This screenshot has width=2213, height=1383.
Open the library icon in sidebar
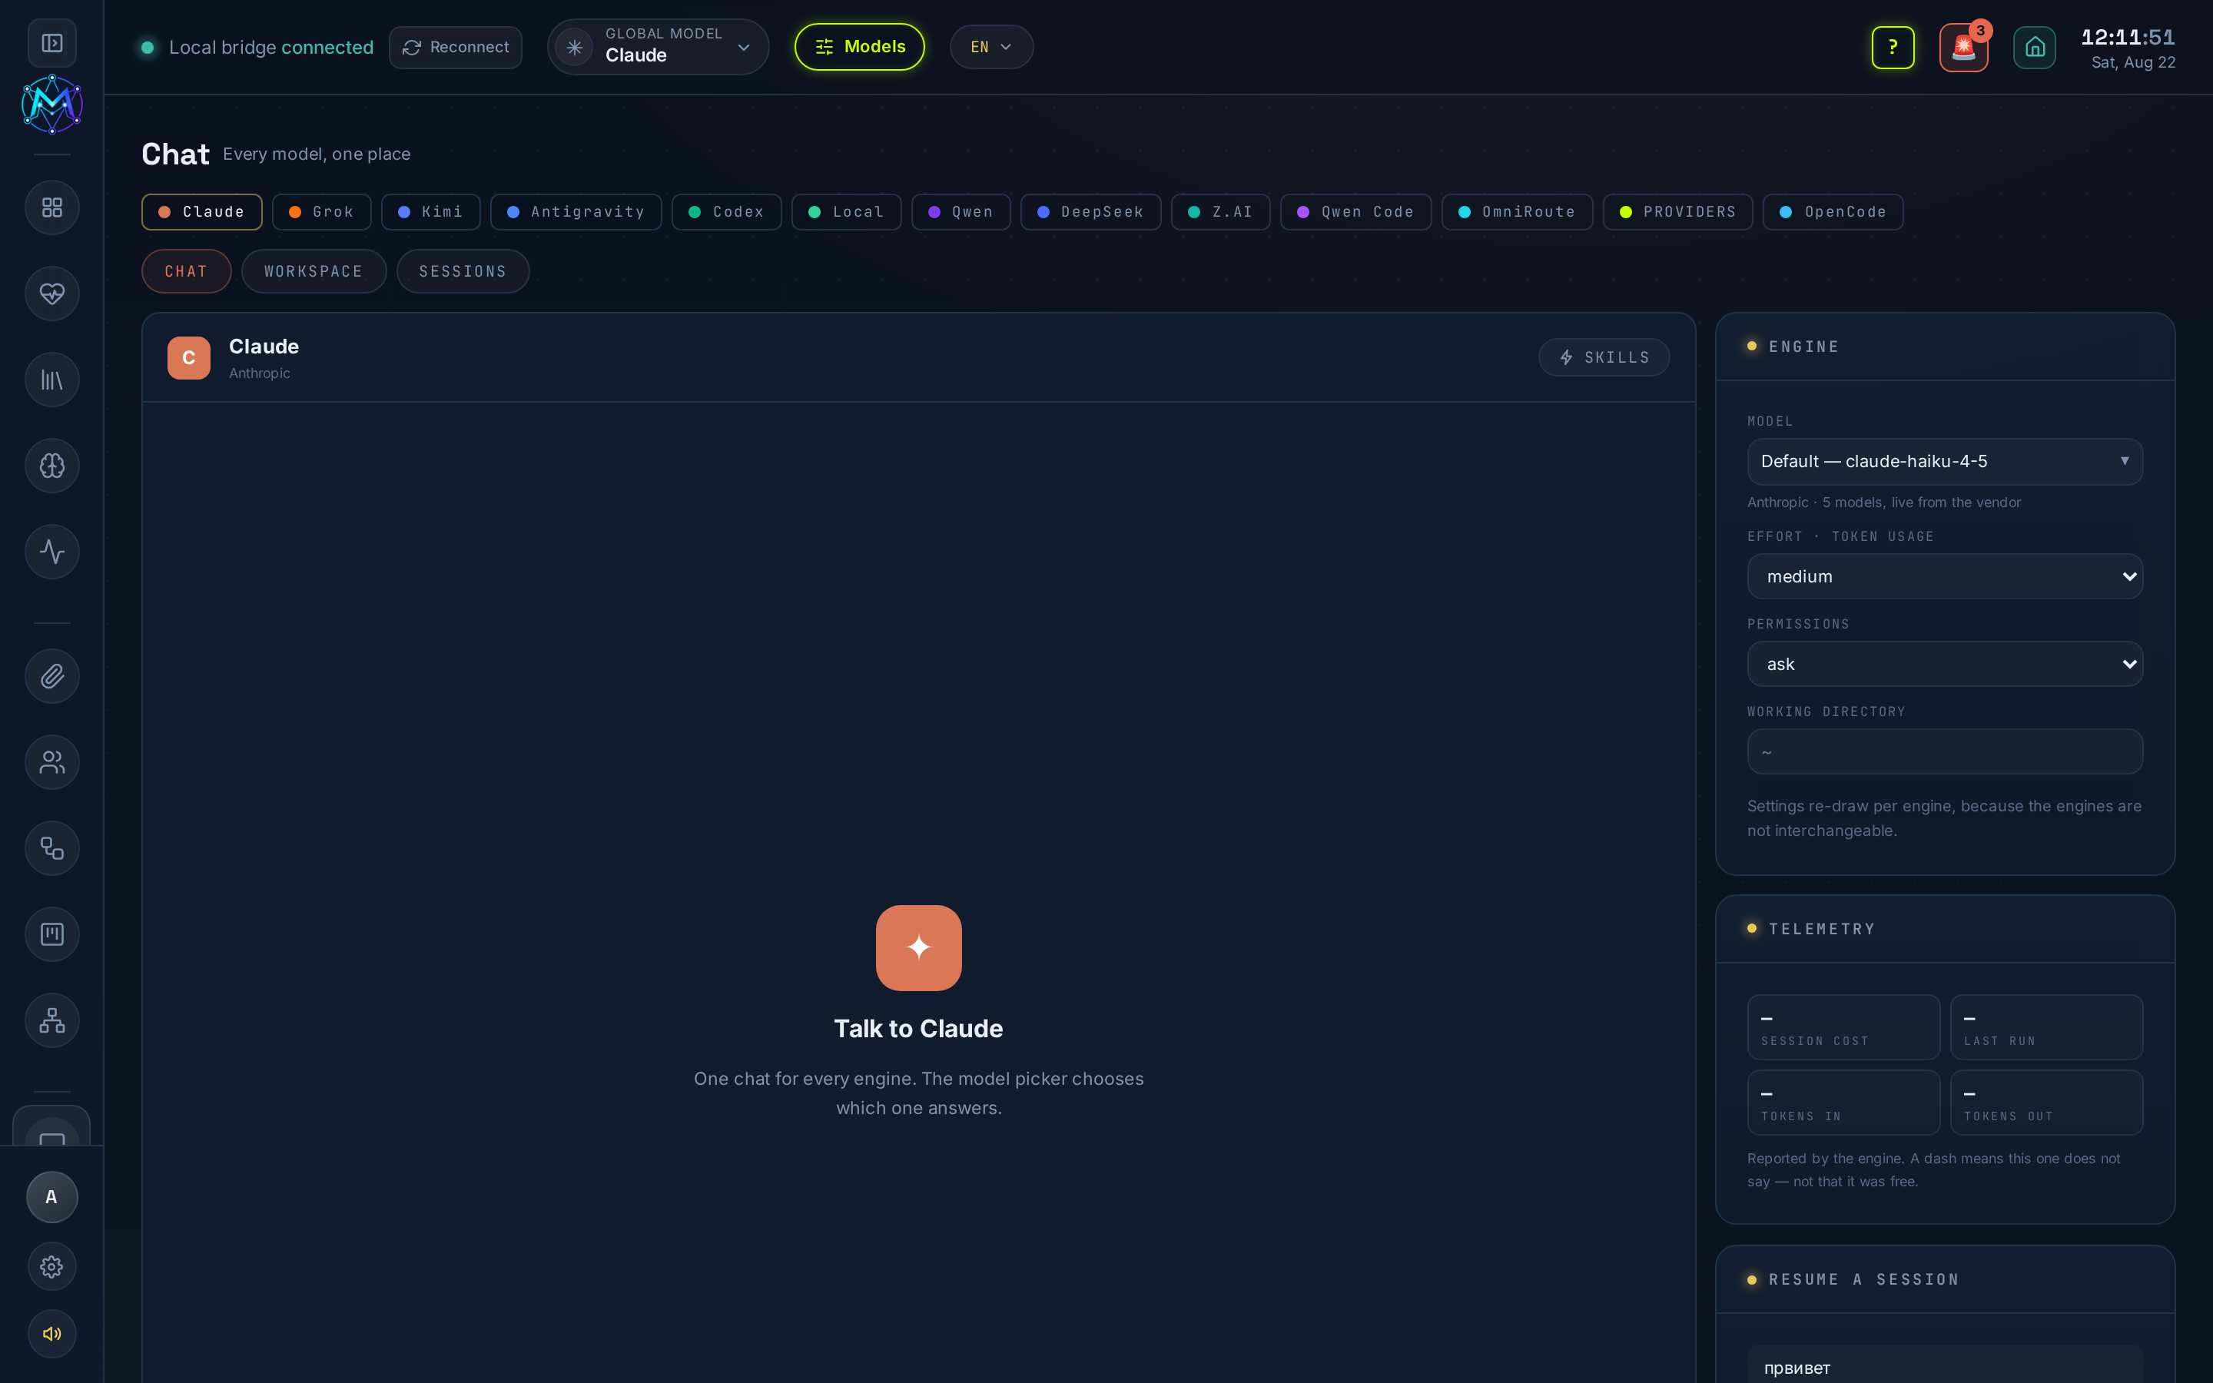tap(52, 380)
